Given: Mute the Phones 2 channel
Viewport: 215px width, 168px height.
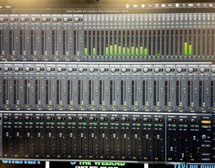Looking at the screenshot, I should [181, 126].
